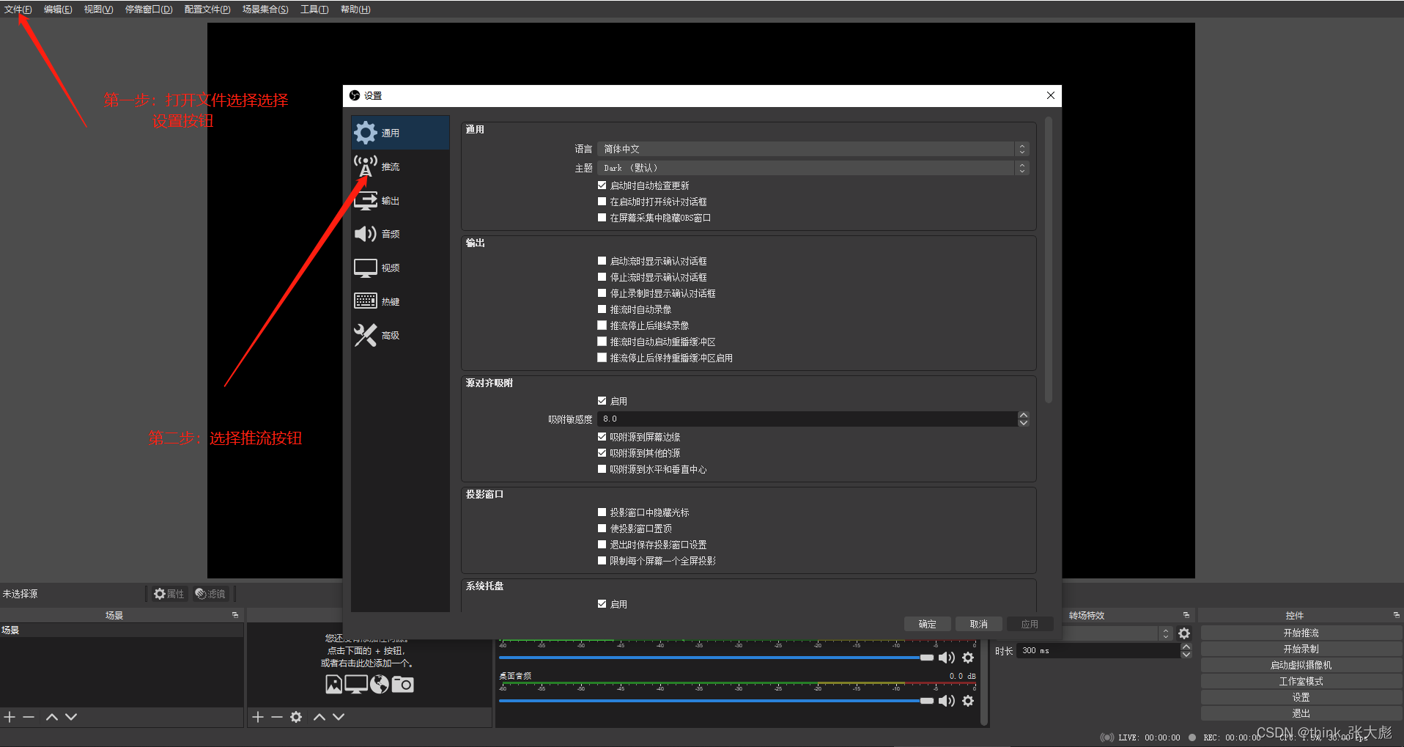Click the 吸附敏感度 value field
Image resolution: width=1404 pixels, height=747 pixels.
[808, 419]
